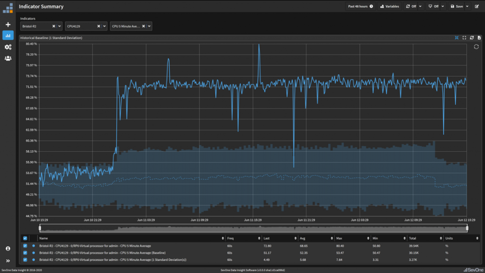485x273 pixels.
Task: Click the left handle of chart range slider
Action: pyautogui.click(x=40, y=228)
